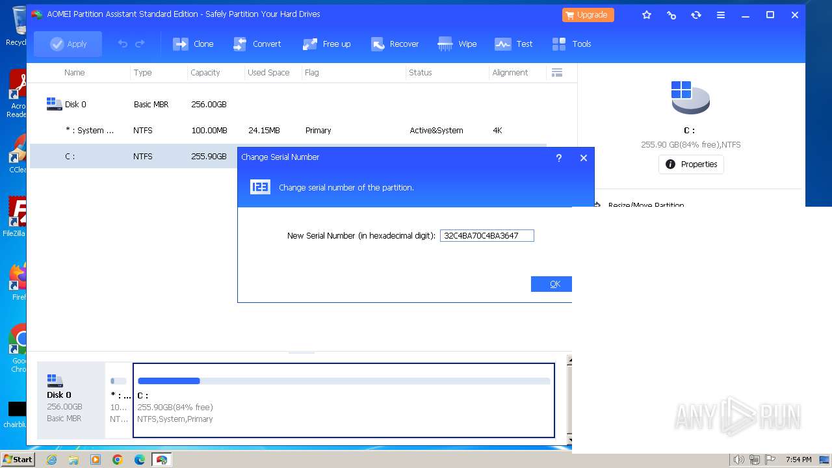Open the Test menu
This screenshot has height=468, width=832.
(x=513, y=44)
